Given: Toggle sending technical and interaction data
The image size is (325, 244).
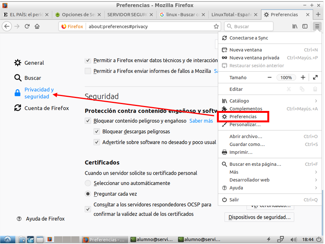Looking at the screenshot, I should 88,61.
